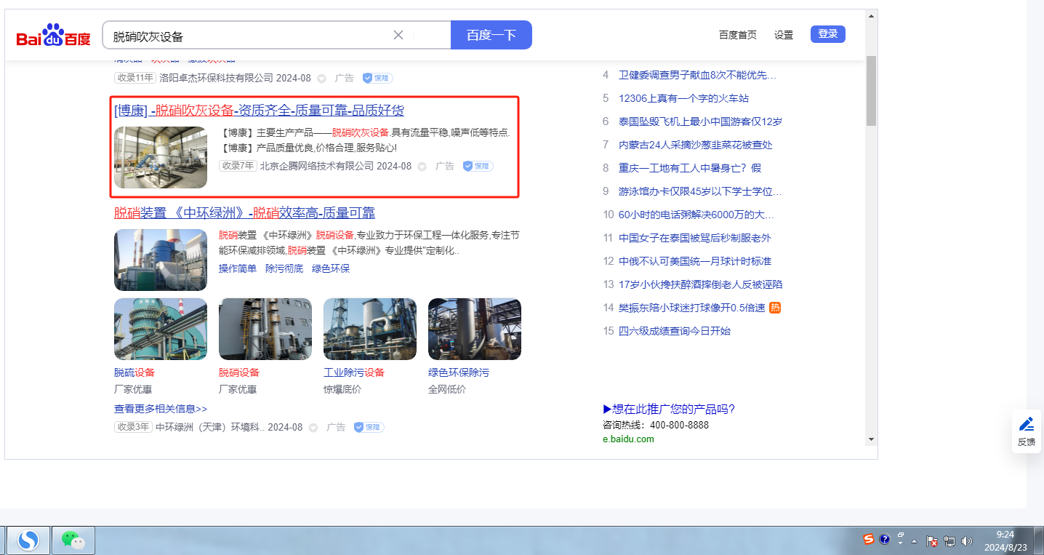
Task: Click the Baidu logo
Action: pos(54,35)
